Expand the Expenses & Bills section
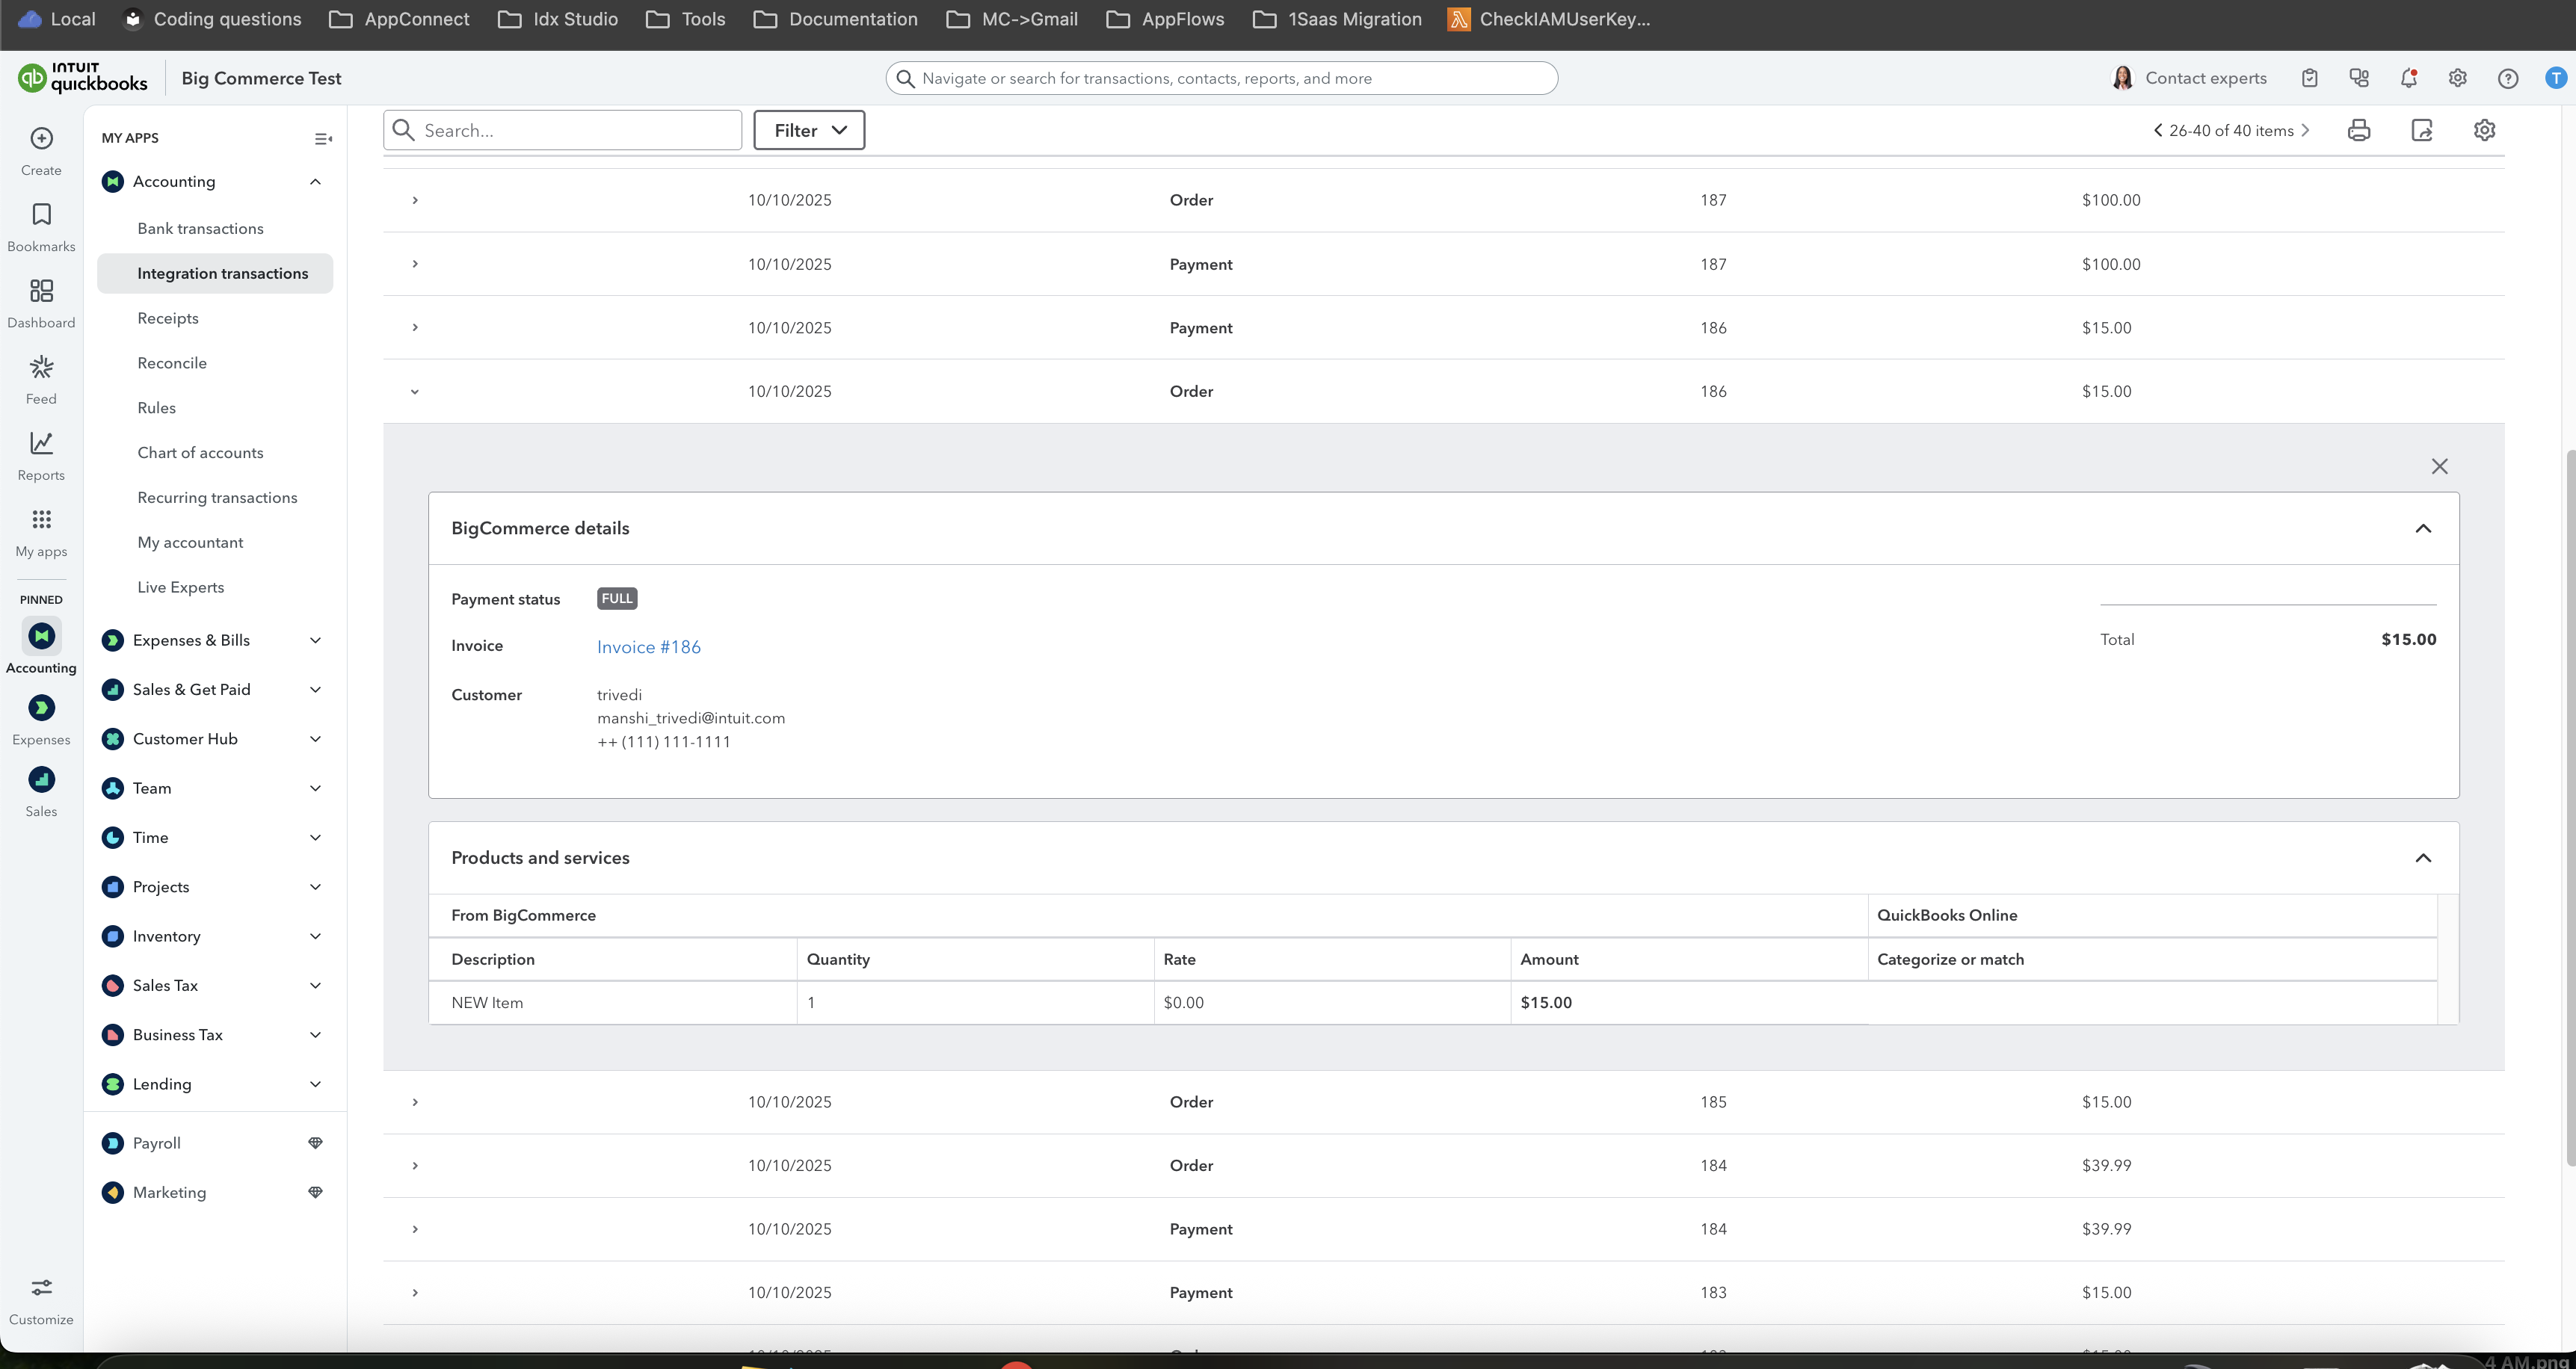Screen dimensions: 2576x1369 (315, 640)
